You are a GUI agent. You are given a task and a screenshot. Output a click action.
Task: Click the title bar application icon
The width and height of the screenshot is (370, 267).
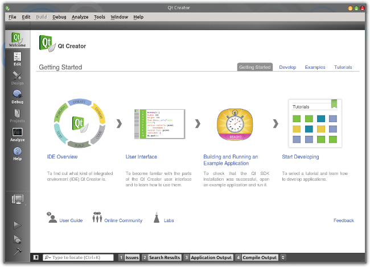click(7, 8)
